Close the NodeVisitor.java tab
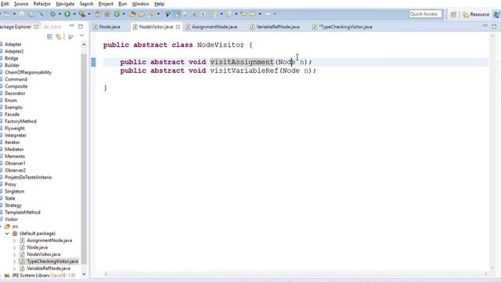Viewport: 501px width, 282px height. 178,27
